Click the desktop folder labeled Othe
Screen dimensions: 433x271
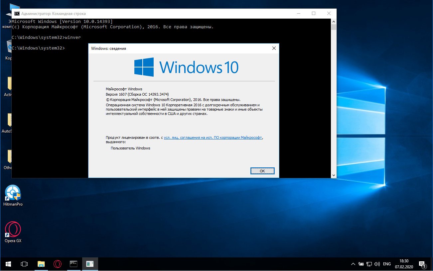click(x=8, y=159)
